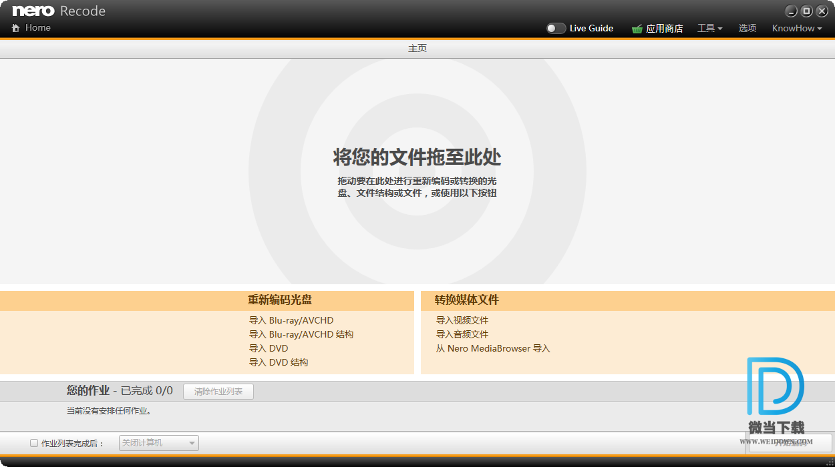Click the 清除作业列表 button
Viewport: 835px width, 467px height.
(x=218, y=392)
